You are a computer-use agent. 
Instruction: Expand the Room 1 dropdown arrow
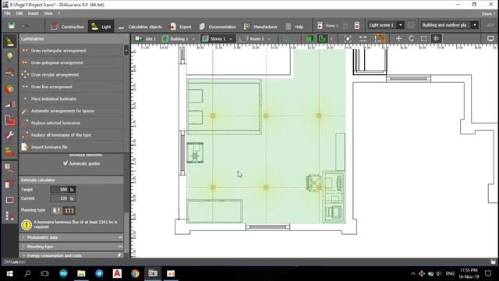(x=269, y=39)
